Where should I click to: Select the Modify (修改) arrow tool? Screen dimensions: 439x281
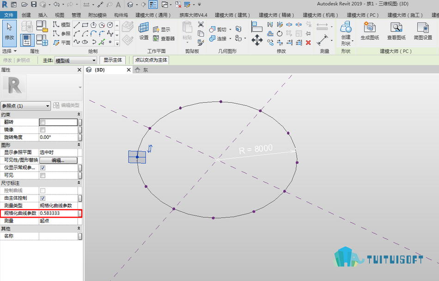(9, 33)
